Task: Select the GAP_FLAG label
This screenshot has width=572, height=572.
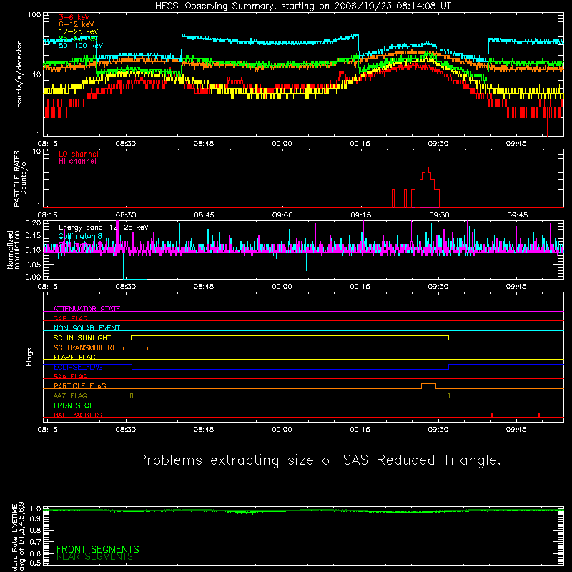Action: tap(70, 318)
